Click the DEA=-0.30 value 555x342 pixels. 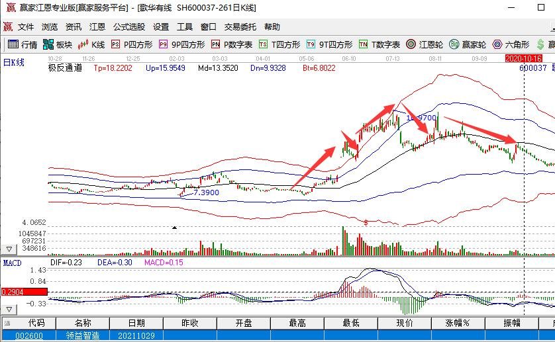coord(115,263)
